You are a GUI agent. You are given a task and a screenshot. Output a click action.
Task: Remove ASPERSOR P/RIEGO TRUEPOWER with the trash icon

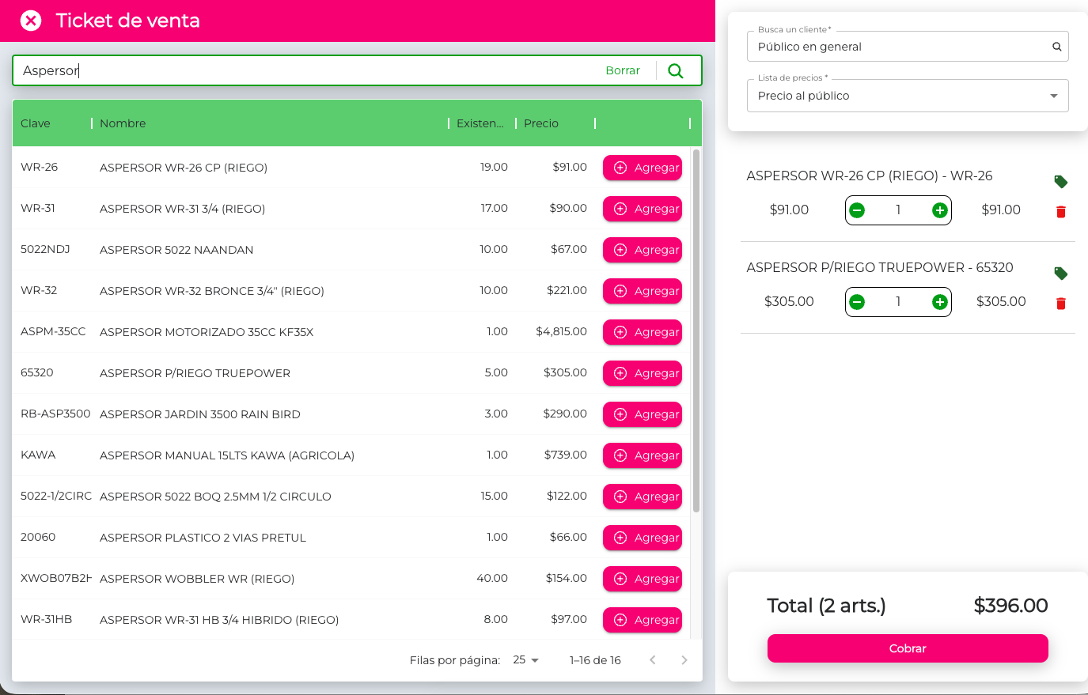coord(1061,304)
